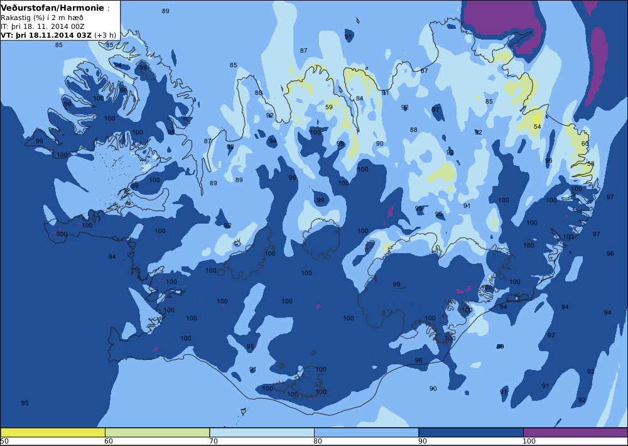The image size is (628, 446).
Task: Select the light blue 70–80 legend band
Action: click(x=261, y=432)
